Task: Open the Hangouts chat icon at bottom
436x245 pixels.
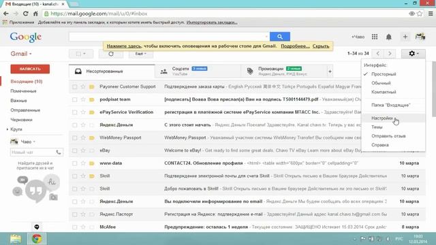Action: click(37, 227)
